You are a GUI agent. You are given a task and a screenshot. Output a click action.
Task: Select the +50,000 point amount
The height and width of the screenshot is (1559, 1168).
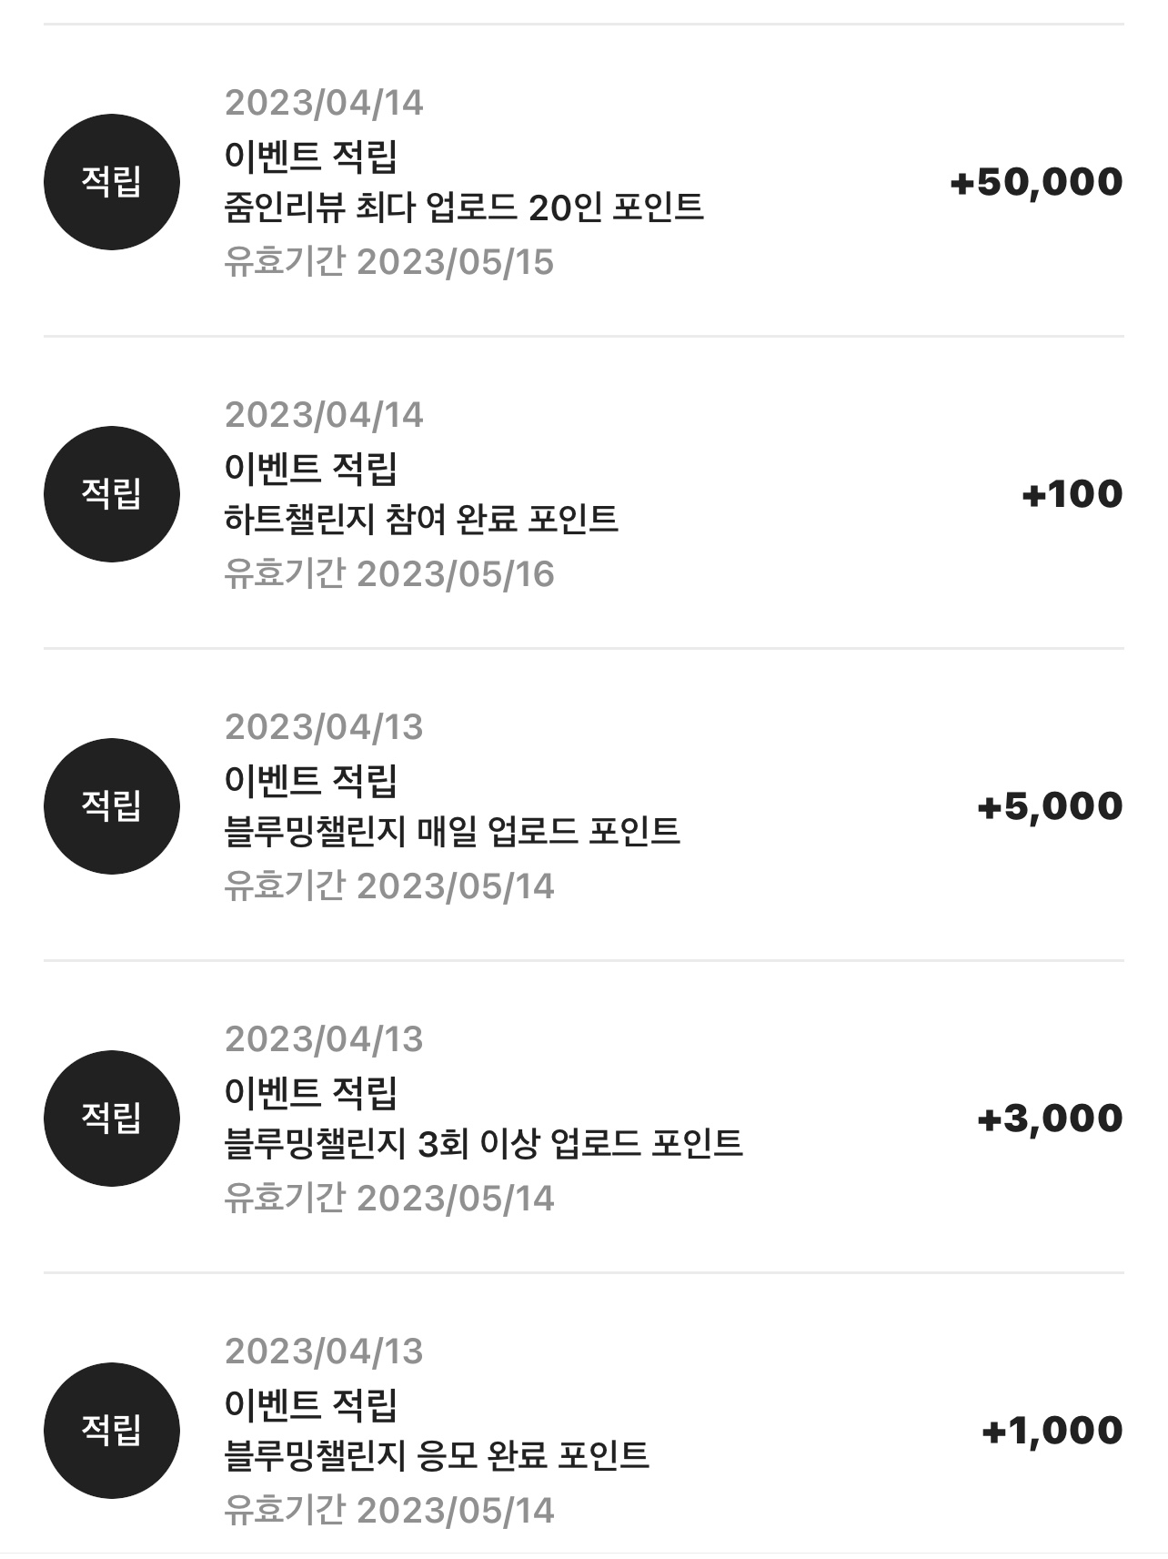coord(1037,182)
